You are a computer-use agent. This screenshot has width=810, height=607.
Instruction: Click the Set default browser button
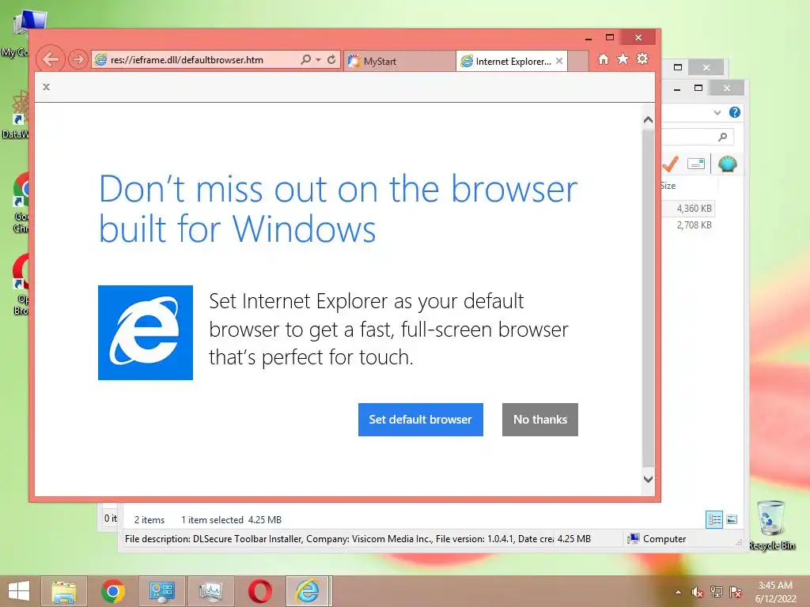point(421,420)
